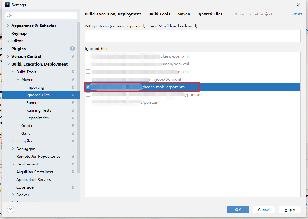
Task: Click the Plugins update count badge
Action: pyautogui.click(x=73, y=49)
